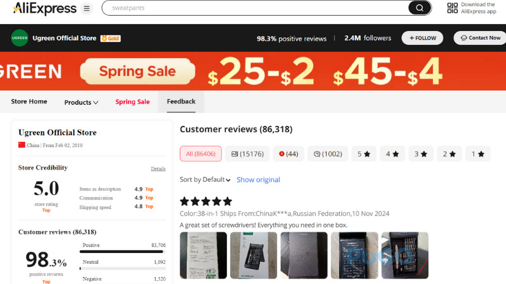Toggle the 1 star review filter
506x284 pixels.
(x=478, y=153)
